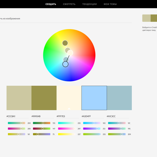The height and width of the screenshot is (157, 157).
Task: Select the 'из изображения' extract option
Action: (x=10, y=18)
